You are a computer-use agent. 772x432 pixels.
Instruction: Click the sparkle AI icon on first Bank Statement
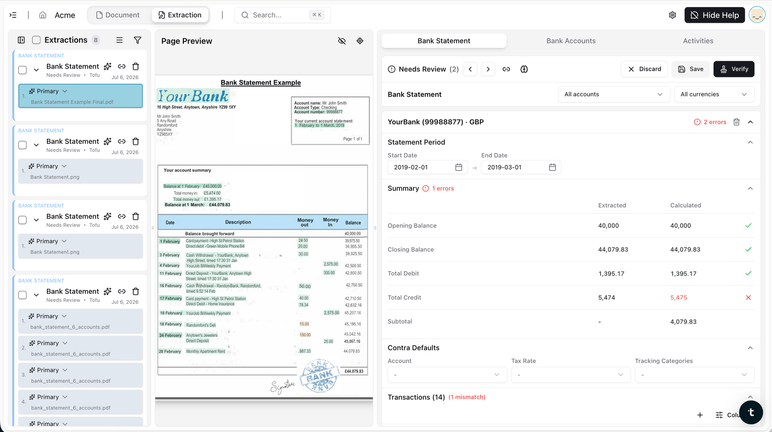(x=108, y=66)
